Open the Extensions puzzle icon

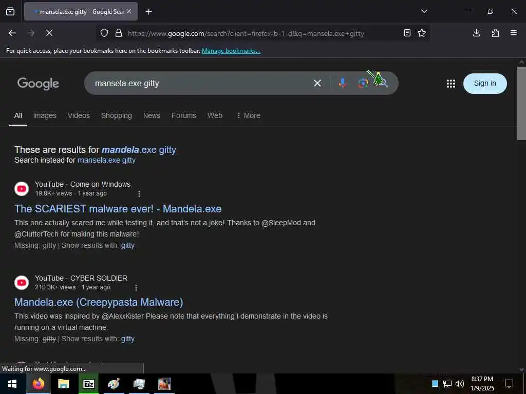tap(495, 33)
